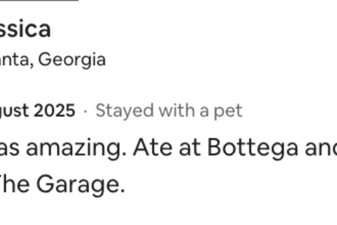
Task: Click the reviewer name ending in "ssica"
Action: (25, 29)
